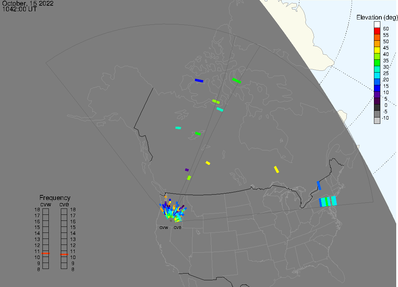Select the small purple echo marker above the radar site

[x=187, y=170]
